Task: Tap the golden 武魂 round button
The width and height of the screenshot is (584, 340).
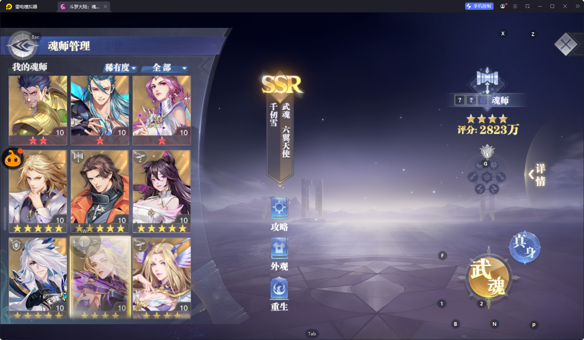Action: (x=488, y=277)
